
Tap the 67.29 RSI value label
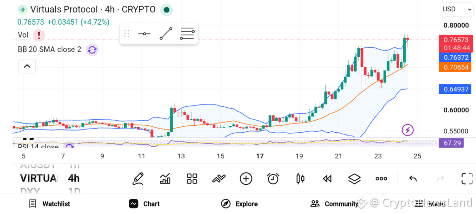(451, 143)
